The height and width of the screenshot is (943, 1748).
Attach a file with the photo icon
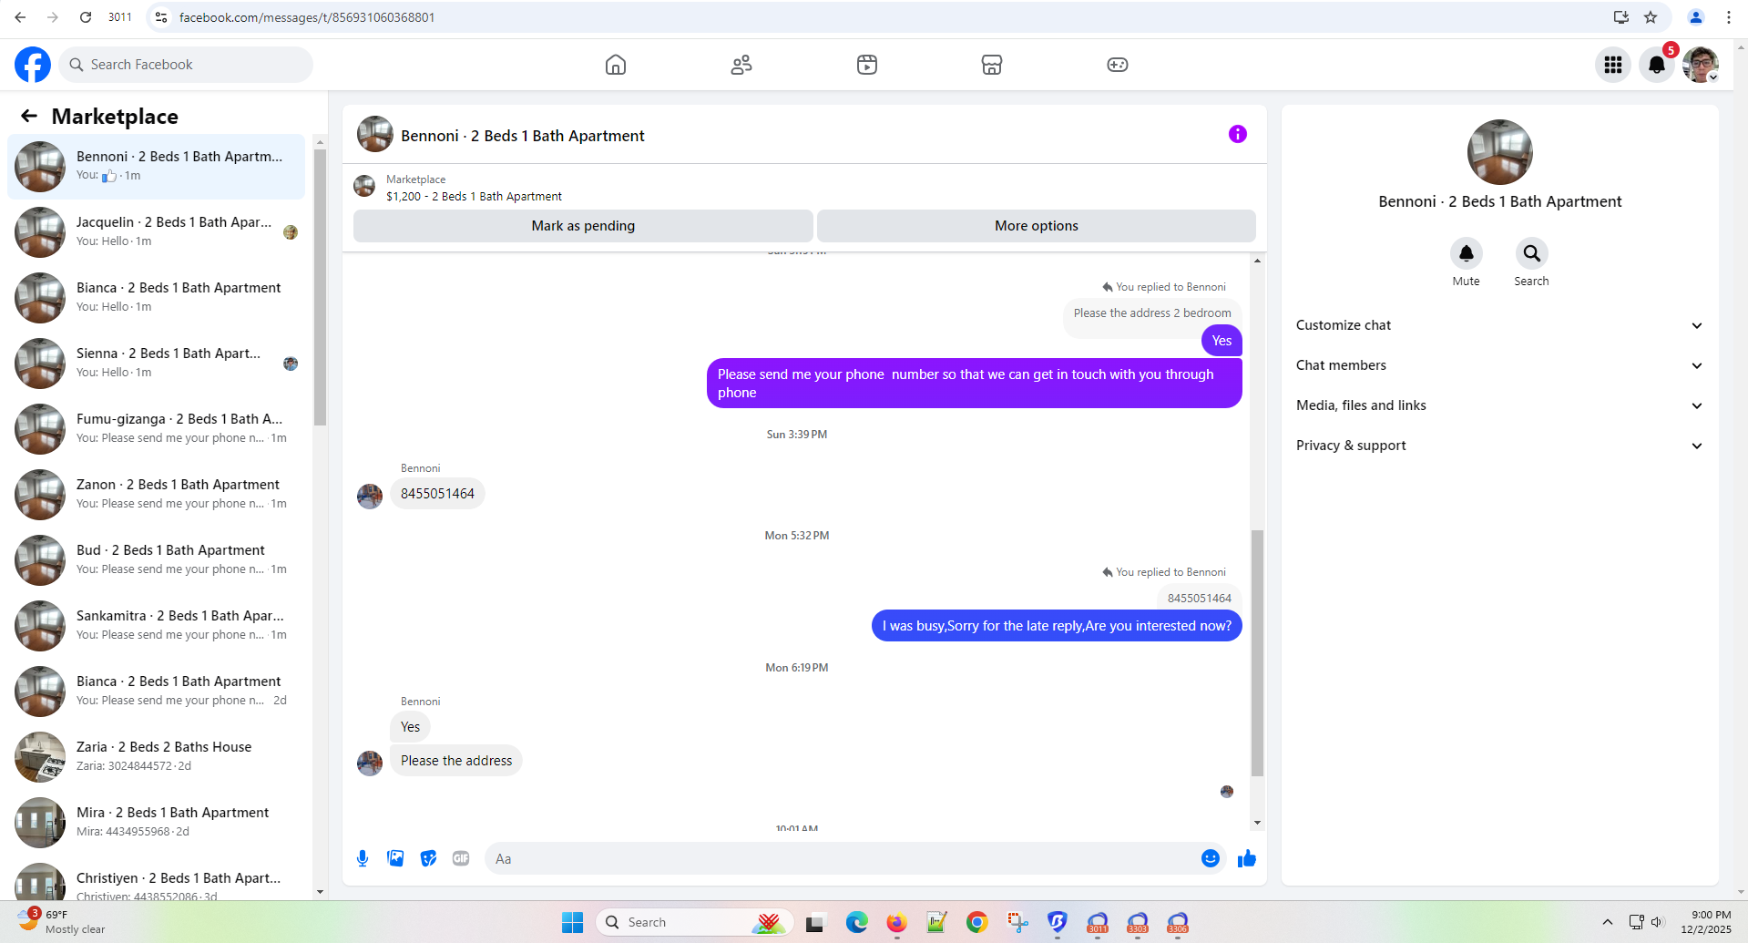pos(395,858)
